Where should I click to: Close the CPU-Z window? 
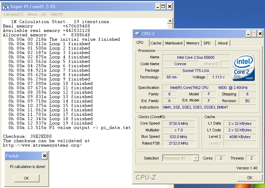pyautogui.click(x=260, y=34)
